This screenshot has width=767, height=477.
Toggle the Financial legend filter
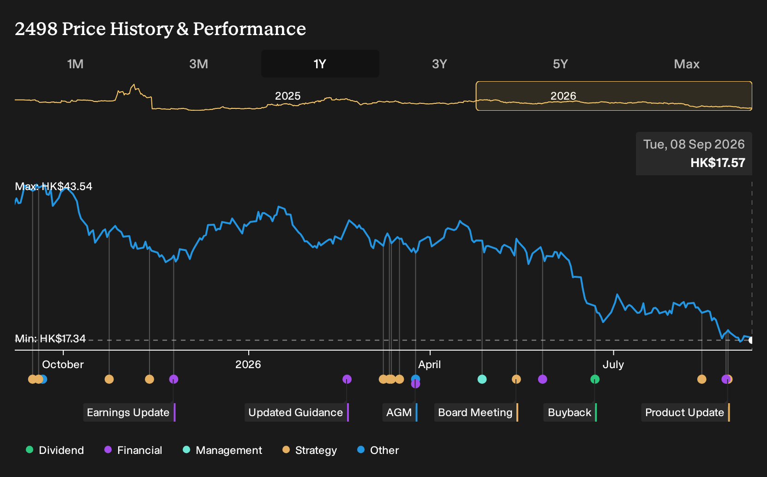133,450
